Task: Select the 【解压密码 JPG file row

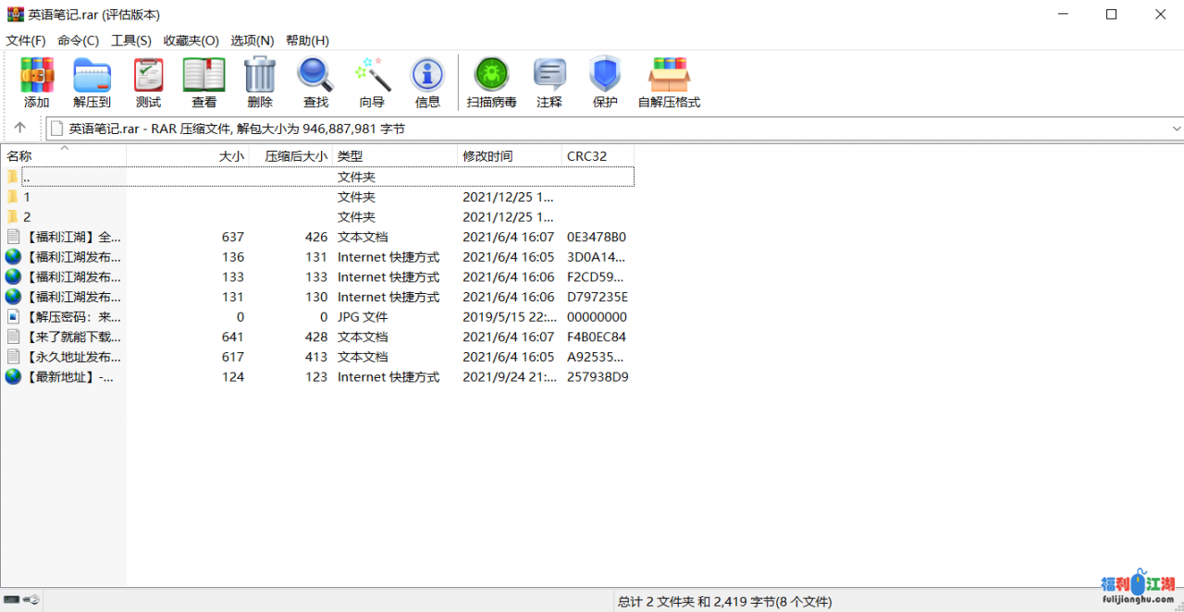Action: pyautogui.click(x=74, y=317)
